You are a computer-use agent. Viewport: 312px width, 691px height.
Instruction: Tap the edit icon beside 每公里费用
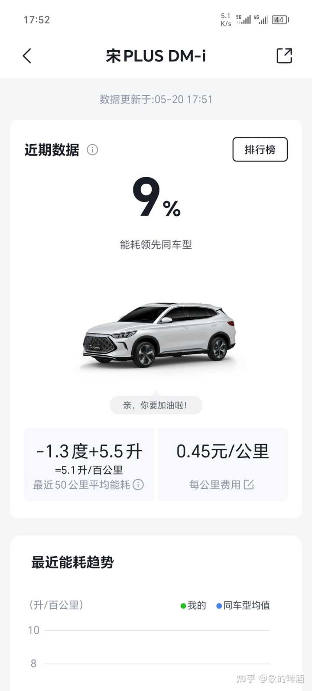pyautogui.click(x=249, y=484)
